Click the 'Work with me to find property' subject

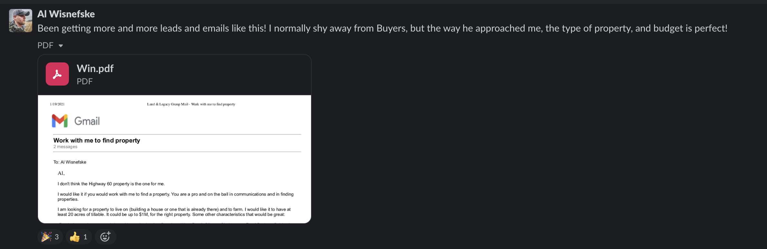(97, 140)
